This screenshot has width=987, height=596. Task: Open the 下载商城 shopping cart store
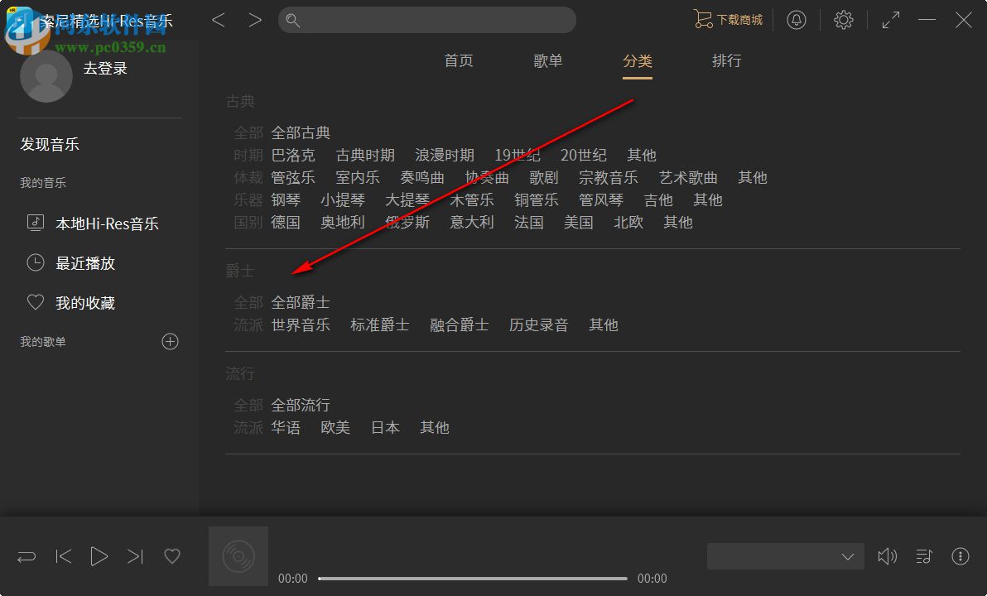coord(727,19)
